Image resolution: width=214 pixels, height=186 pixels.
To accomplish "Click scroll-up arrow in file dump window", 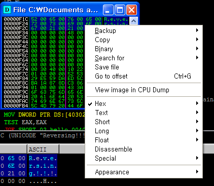I will coord(133,21).
